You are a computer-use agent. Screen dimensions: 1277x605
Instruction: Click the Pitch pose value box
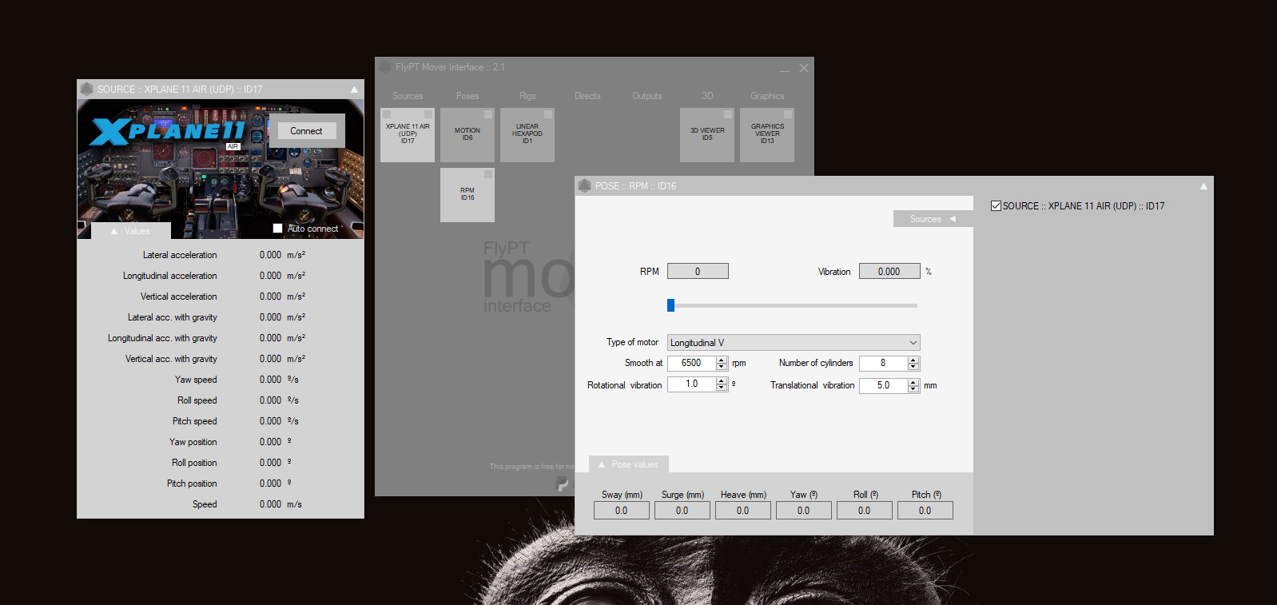[925, 511]
